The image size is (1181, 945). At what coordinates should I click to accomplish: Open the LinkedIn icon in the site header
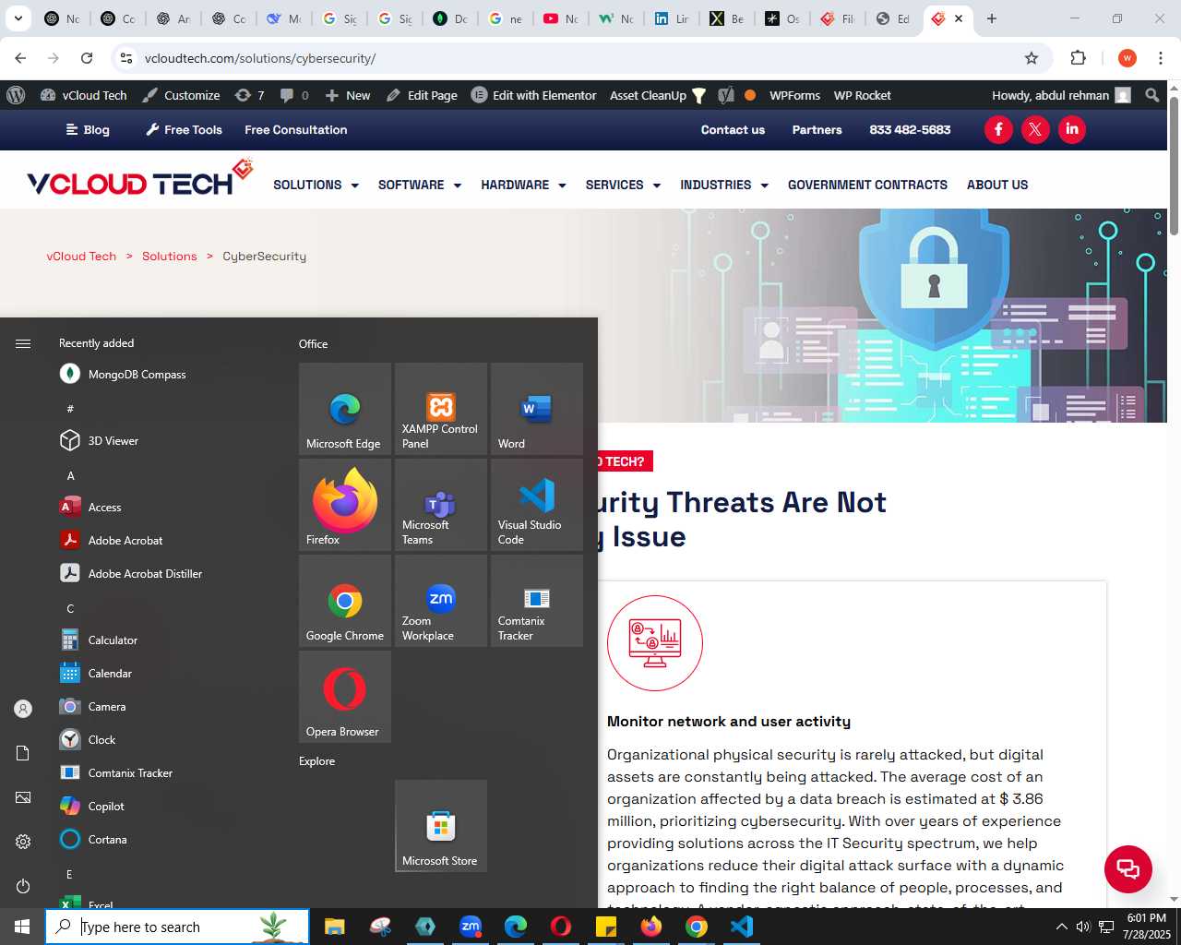[1072, 129]
